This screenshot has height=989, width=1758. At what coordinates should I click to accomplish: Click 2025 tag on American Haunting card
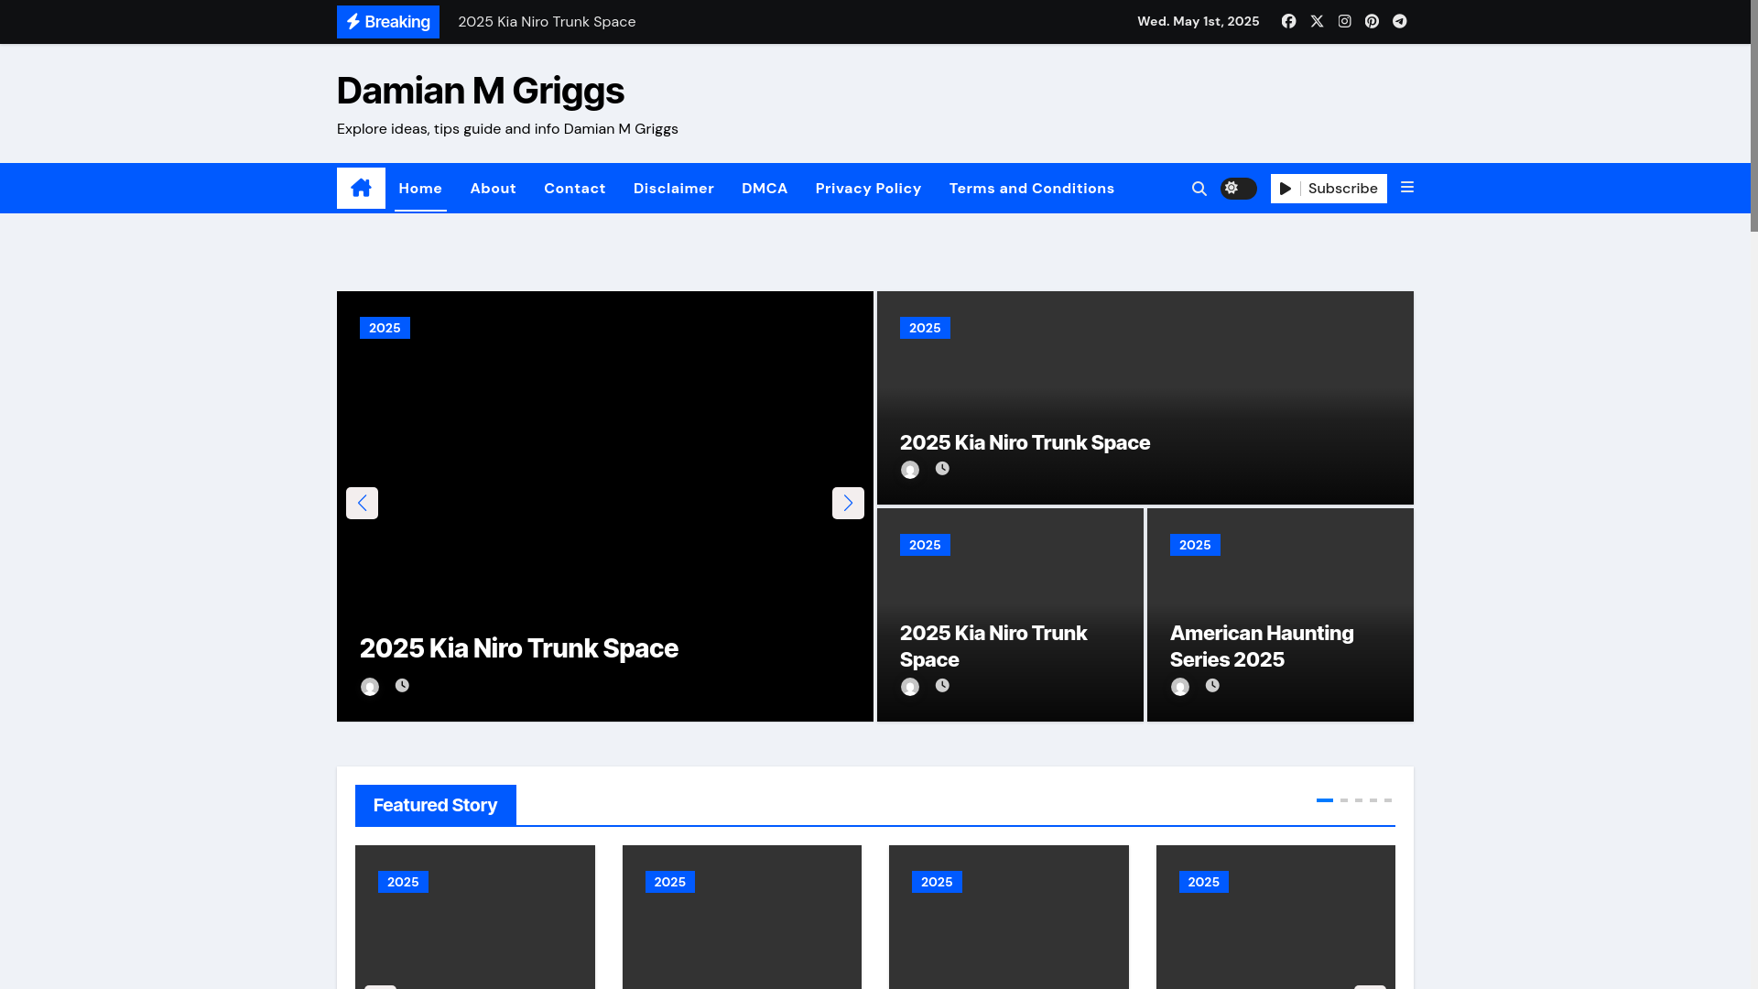[x=1195, y=545]
